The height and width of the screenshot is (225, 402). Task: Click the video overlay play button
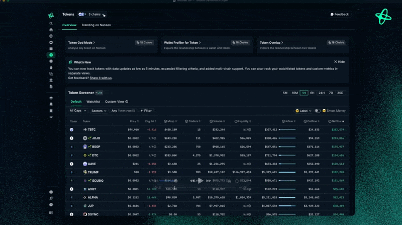(x=200, y=181)
